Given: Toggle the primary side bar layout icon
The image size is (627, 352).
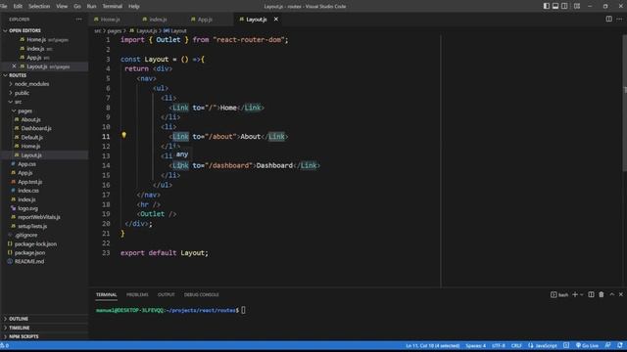Looking at the screenshot, I should click(547, 6).
